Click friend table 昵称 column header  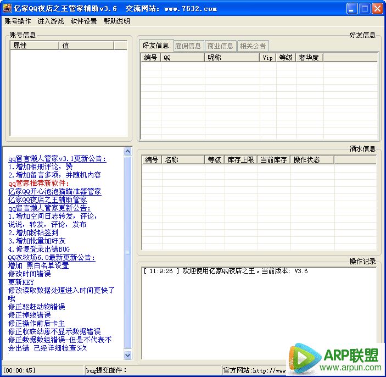pos(232,58)
